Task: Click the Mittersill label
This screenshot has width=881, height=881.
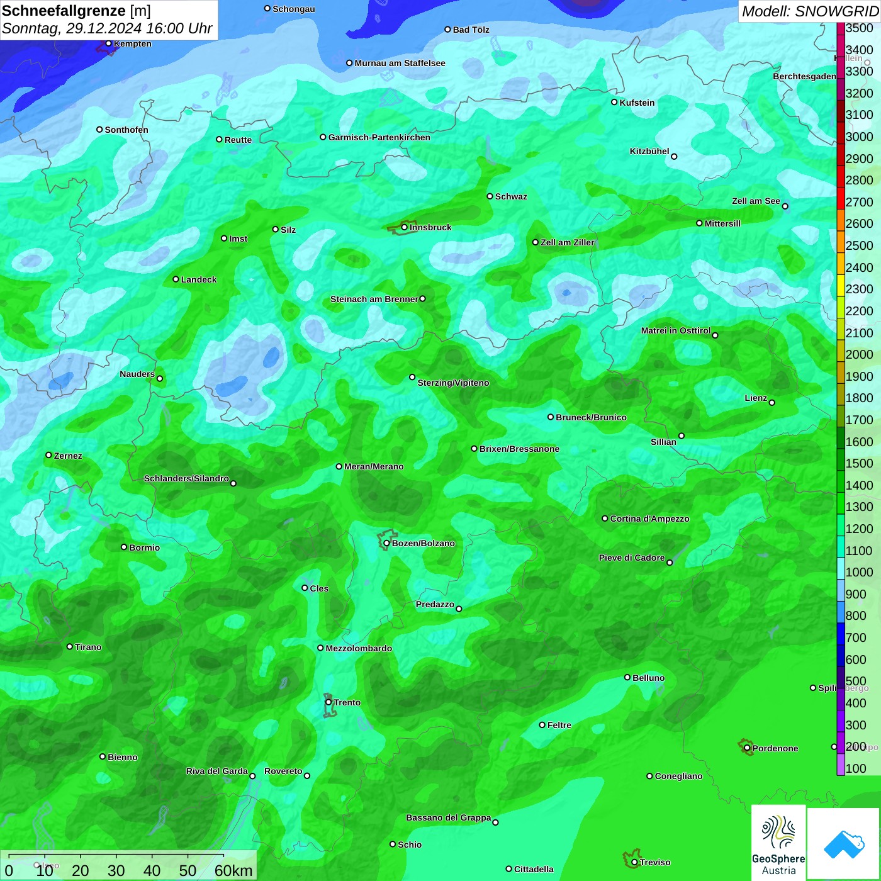Action: [x=722, y=223]
